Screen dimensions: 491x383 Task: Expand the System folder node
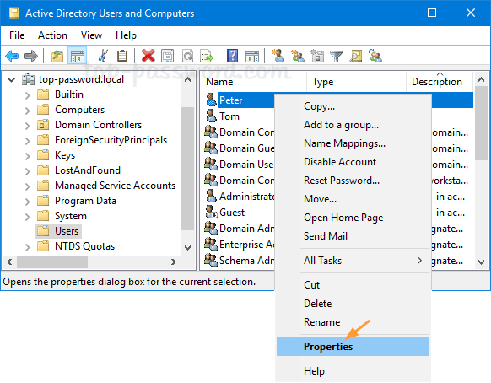point(28,217)
